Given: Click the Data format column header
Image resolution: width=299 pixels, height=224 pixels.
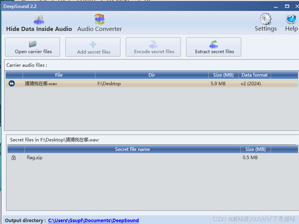Looking at the screenshot, I should (255, 75).
